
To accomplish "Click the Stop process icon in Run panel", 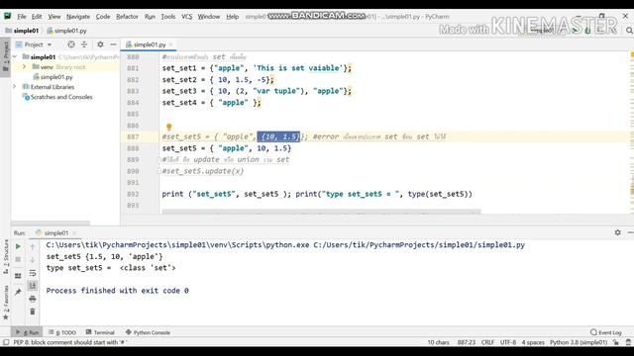I will click(18, 259).
